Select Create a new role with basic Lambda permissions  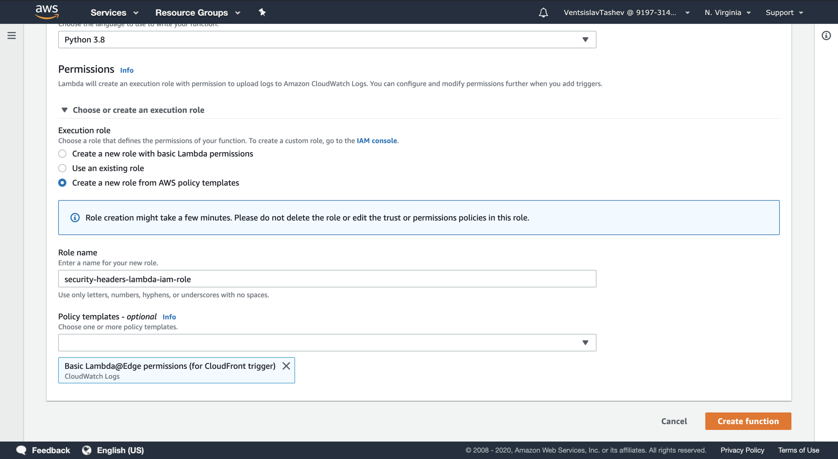click(62, 154)
